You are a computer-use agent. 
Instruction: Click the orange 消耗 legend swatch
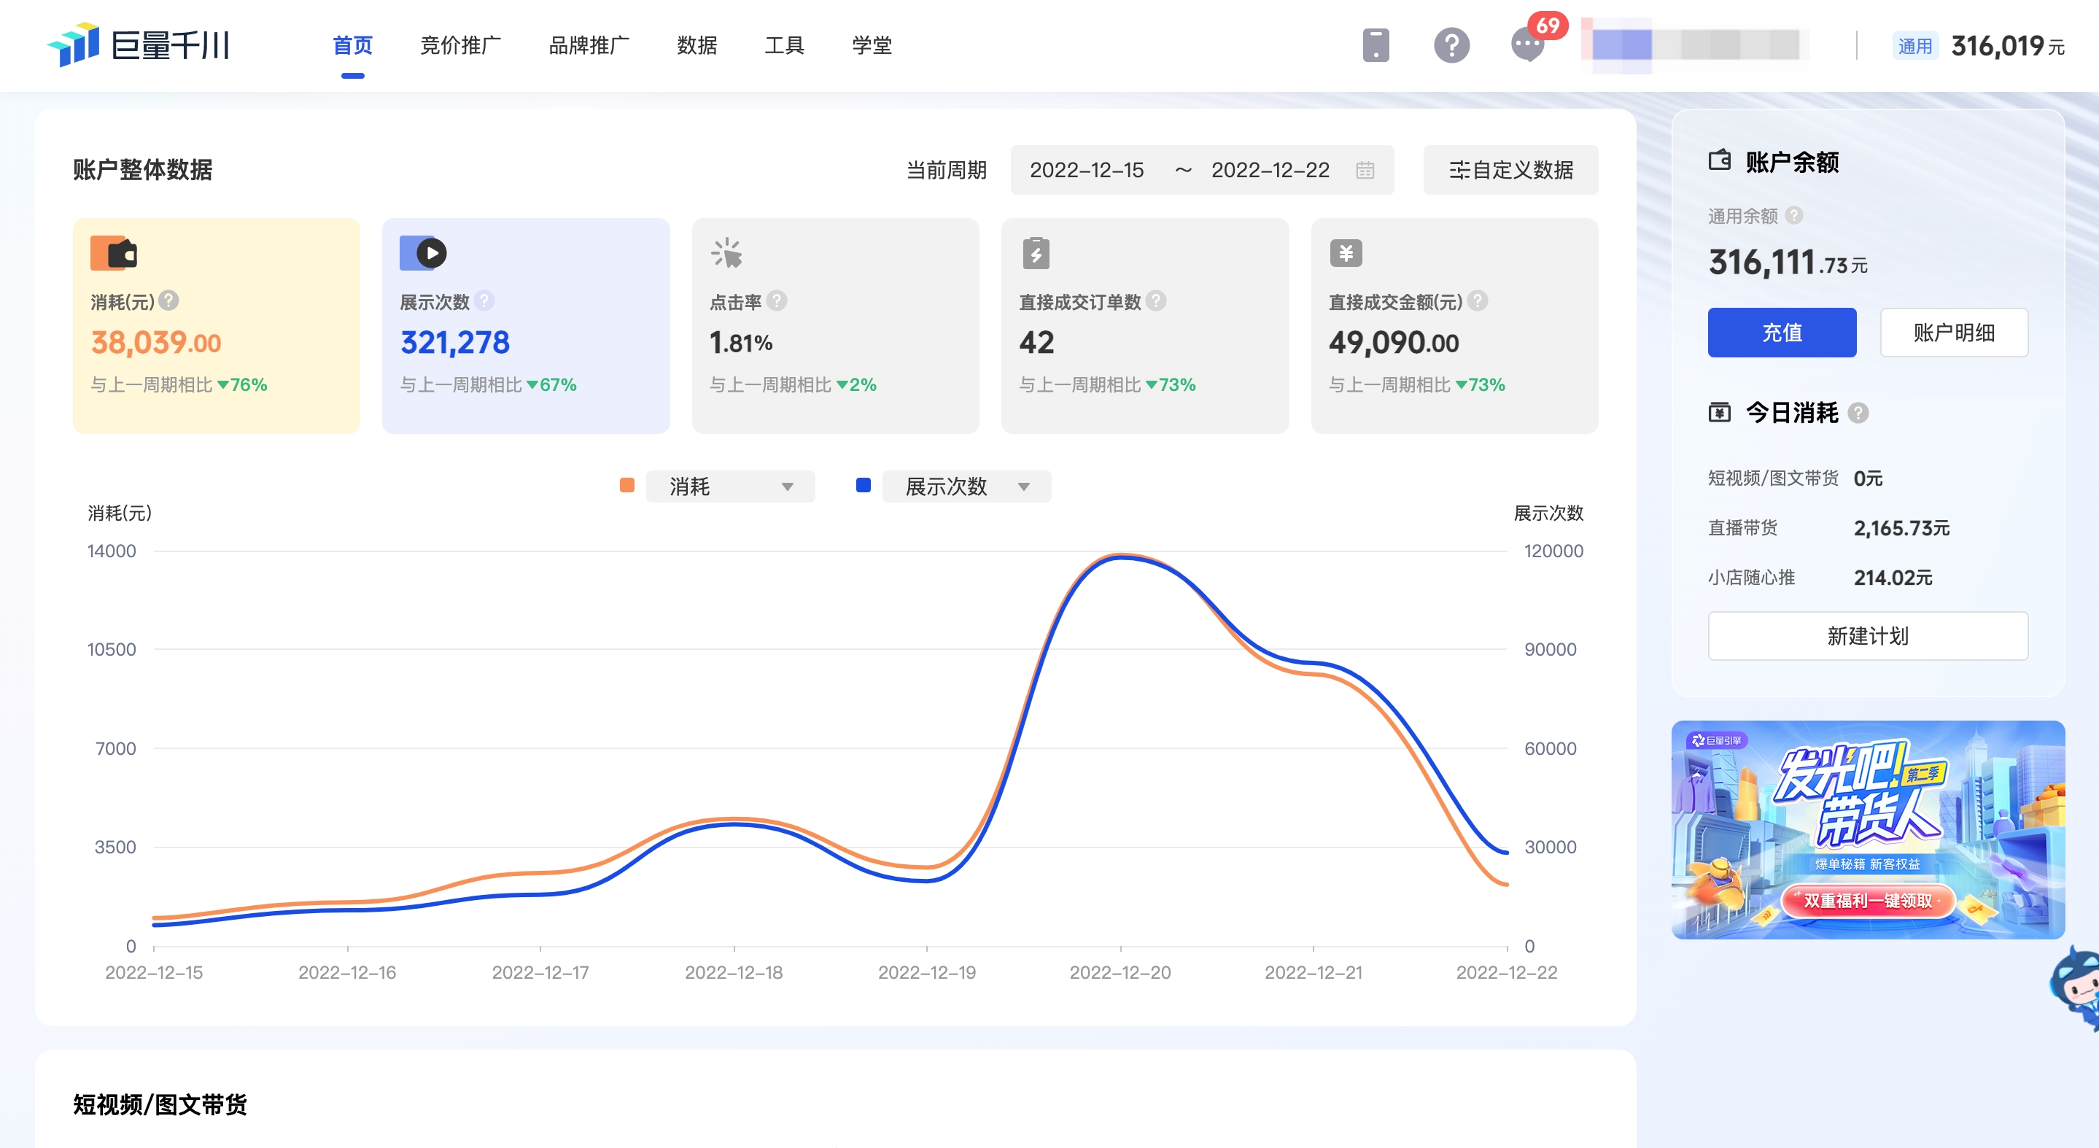627,486
